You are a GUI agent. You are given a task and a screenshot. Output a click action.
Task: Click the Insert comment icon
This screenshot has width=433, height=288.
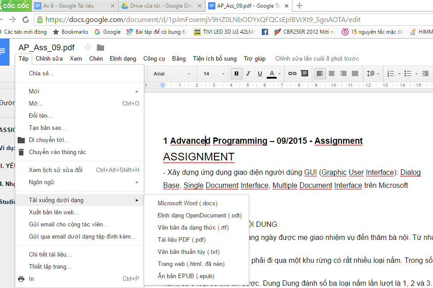click(x=305, y=73)
